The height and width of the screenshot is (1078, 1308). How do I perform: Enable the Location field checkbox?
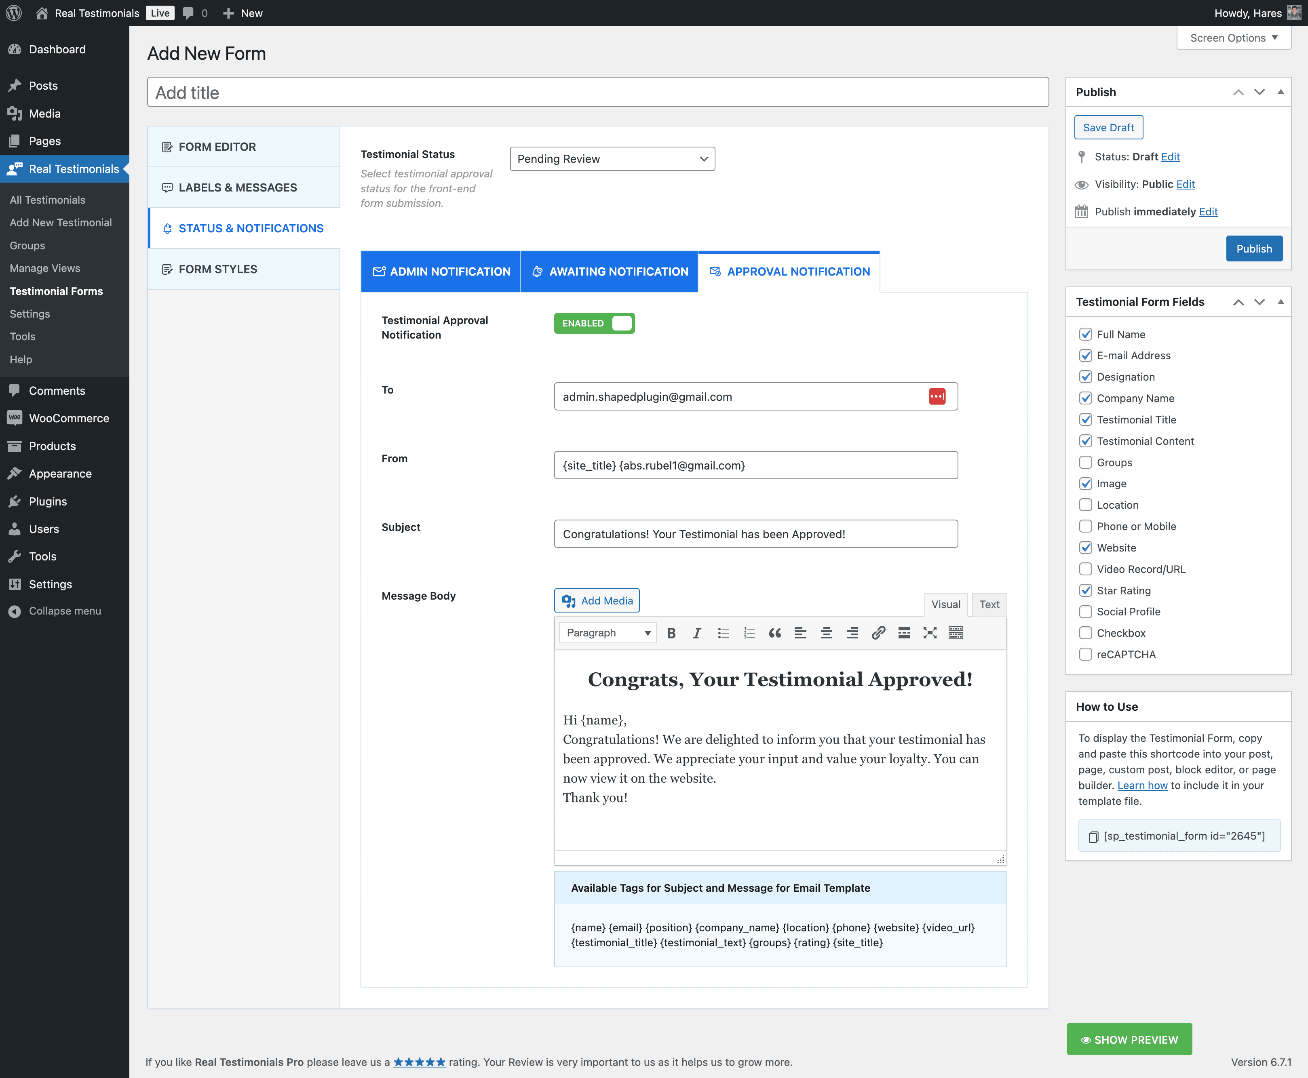(x=1085, y=505)
